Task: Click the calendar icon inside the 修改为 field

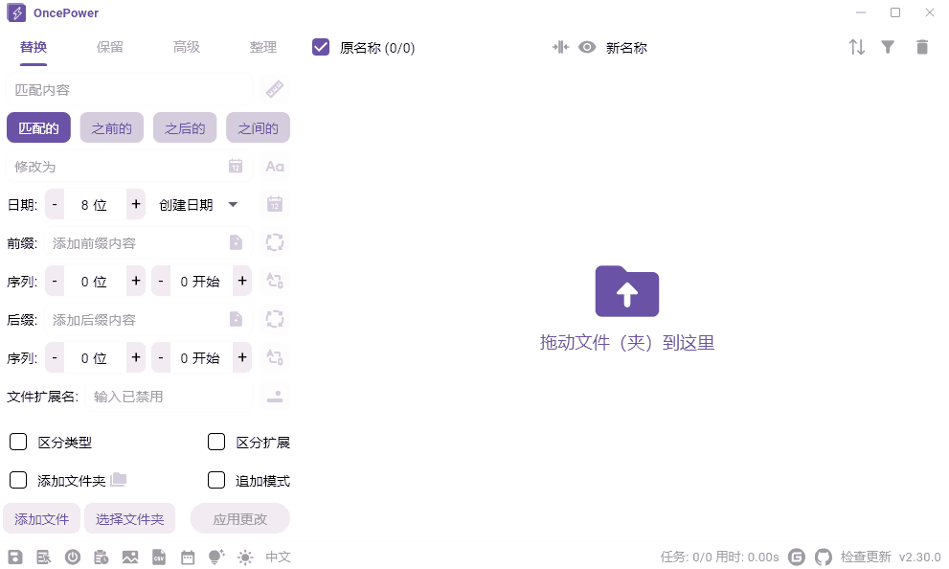Action: click(x=236, y=166)
